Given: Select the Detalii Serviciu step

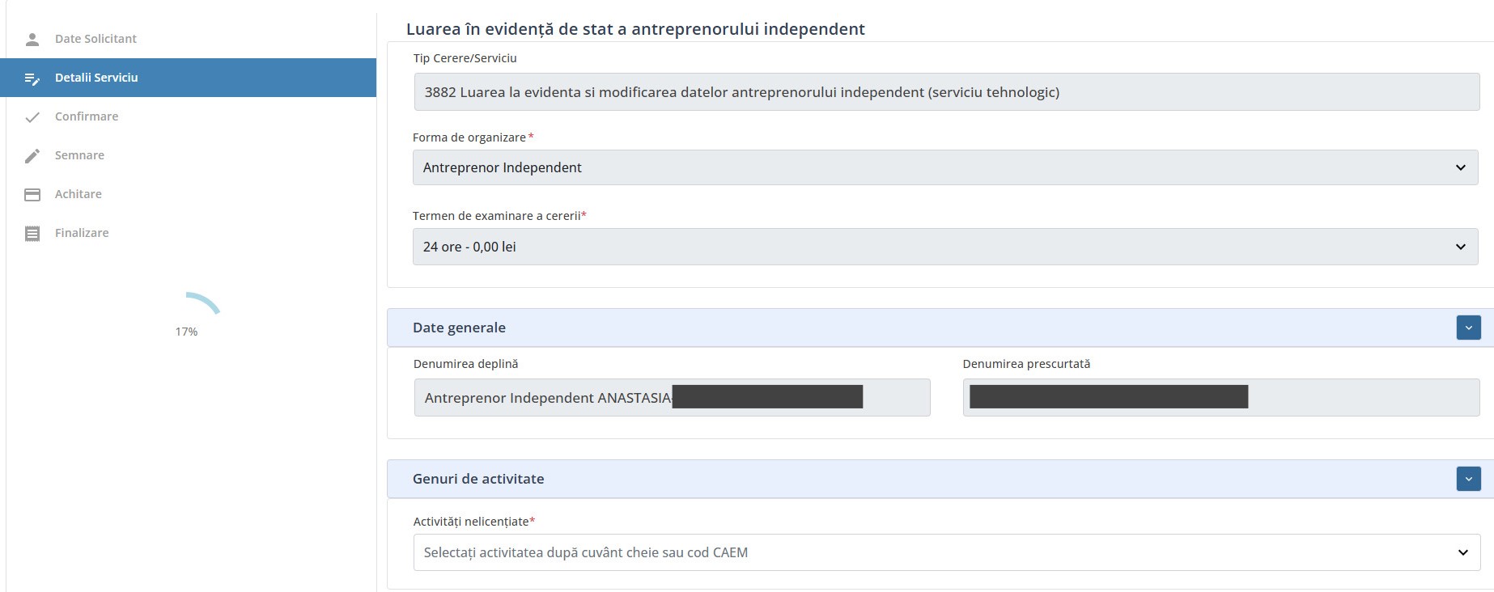Looking at the screenshot, I should tap(96, 78).
